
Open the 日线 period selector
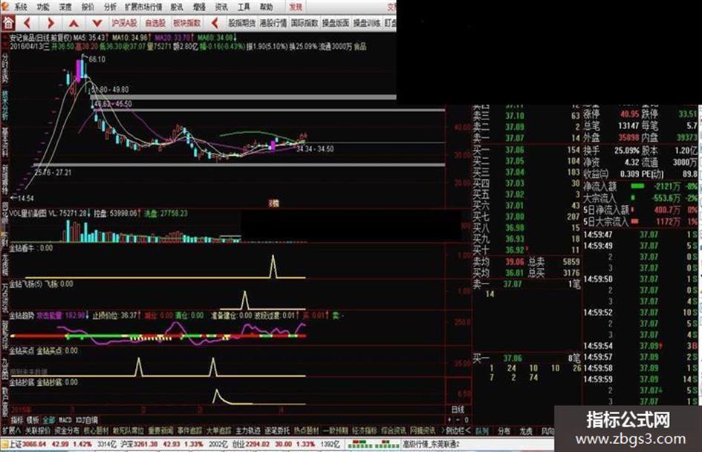[x=458, y=410]
